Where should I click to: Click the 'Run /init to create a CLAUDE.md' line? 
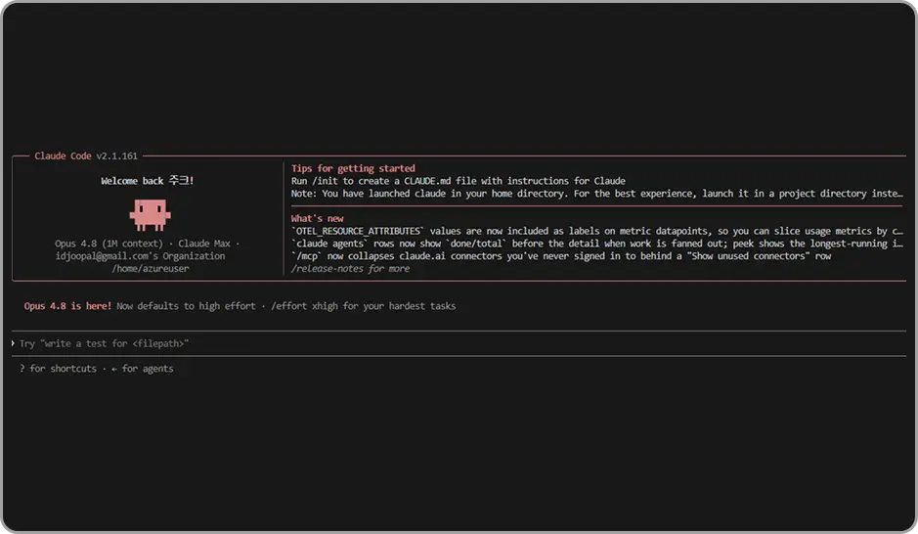point(459,181)
